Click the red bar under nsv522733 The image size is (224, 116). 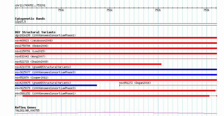tap(88, 64)
